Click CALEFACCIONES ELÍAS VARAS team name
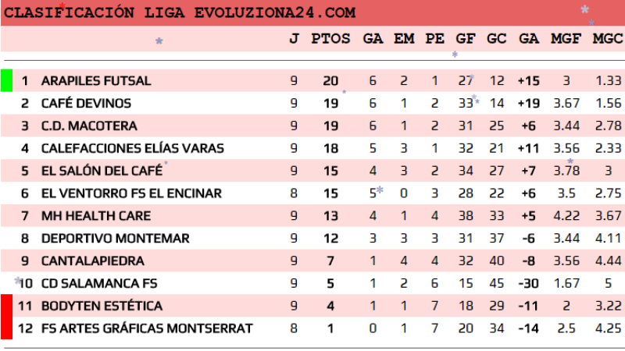Screen dimensions: 625x351 tap(132, 148)
